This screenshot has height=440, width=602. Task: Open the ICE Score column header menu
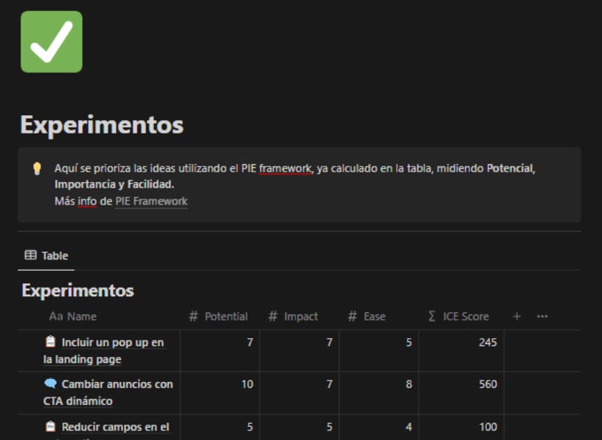point(464,315)
